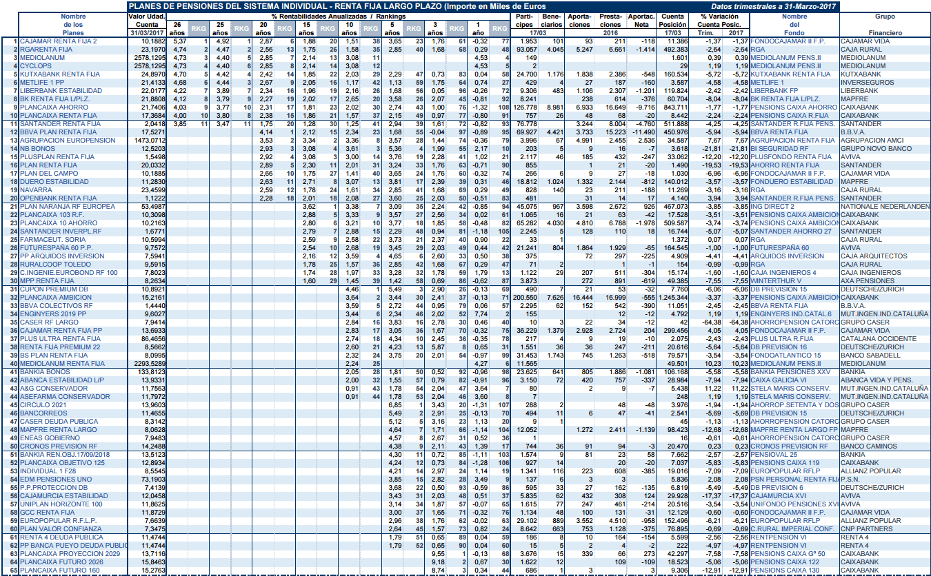Click fund name 'BI SEGURIDAD RF'
Image resolution: width=931 pixels, height=576 pixels.
pos(779,148)
